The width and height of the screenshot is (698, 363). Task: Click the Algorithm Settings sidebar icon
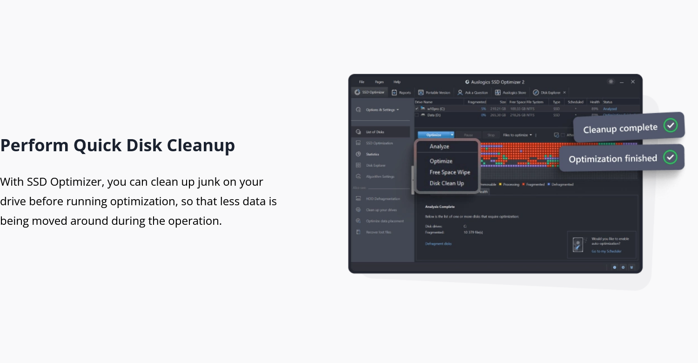pos(358,176)
